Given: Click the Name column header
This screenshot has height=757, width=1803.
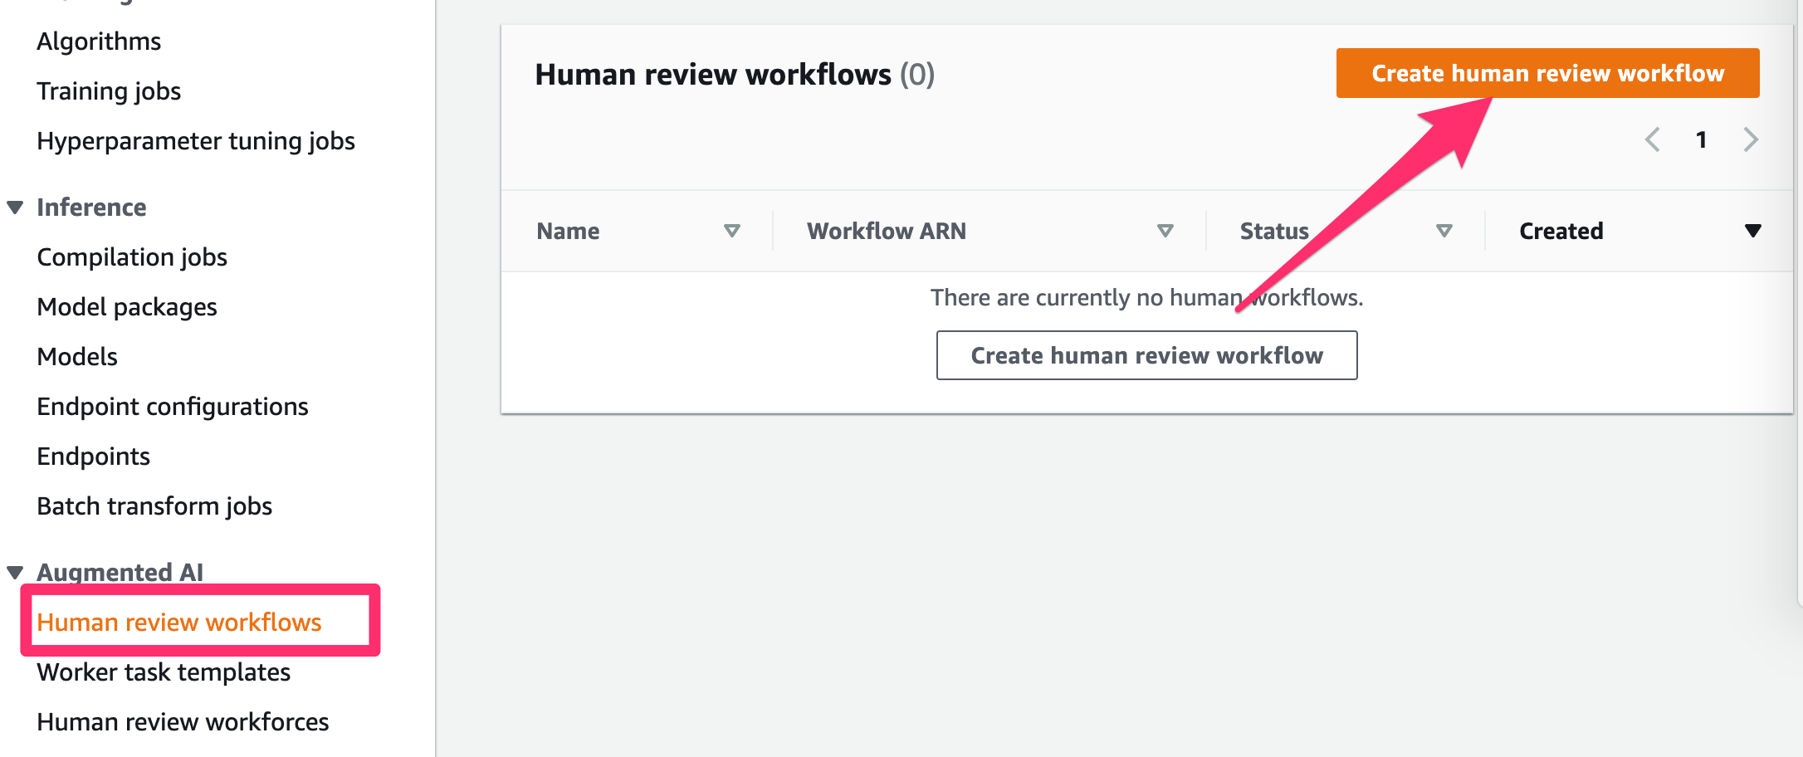Looking at the screenshot, I should (568, 231).
